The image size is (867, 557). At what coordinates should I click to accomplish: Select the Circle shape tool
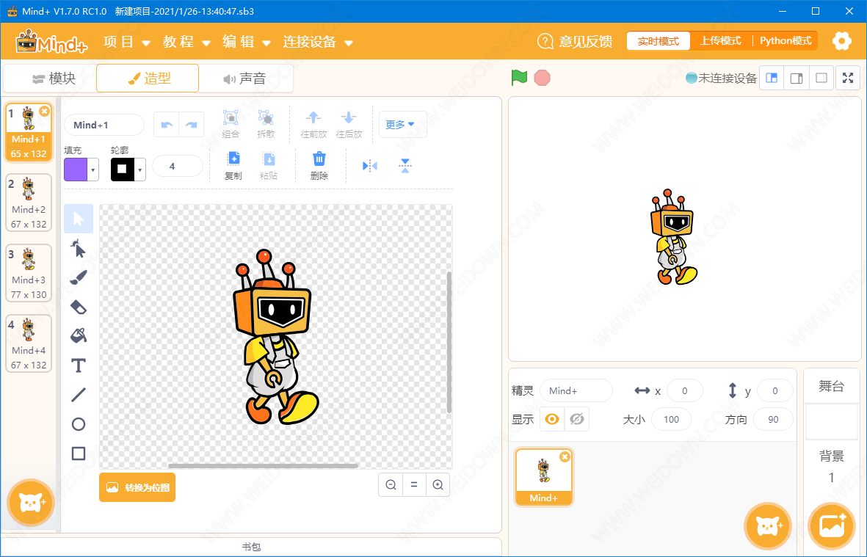click(x=79, y=424)
